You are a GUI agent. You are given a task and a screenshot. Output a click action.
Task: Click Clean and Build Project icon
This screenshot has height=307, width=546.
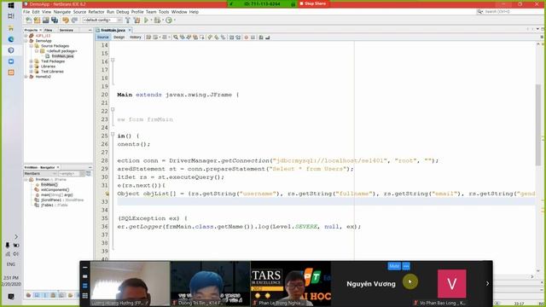point(136,20)
